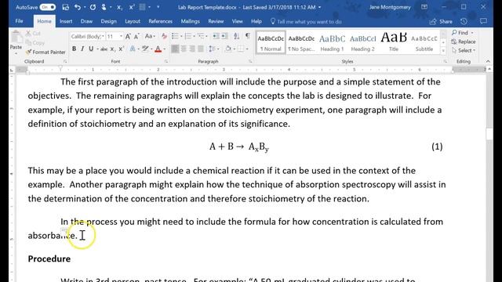502x282 pixels.
Task: Click the Find button
Action: [462, 33]
